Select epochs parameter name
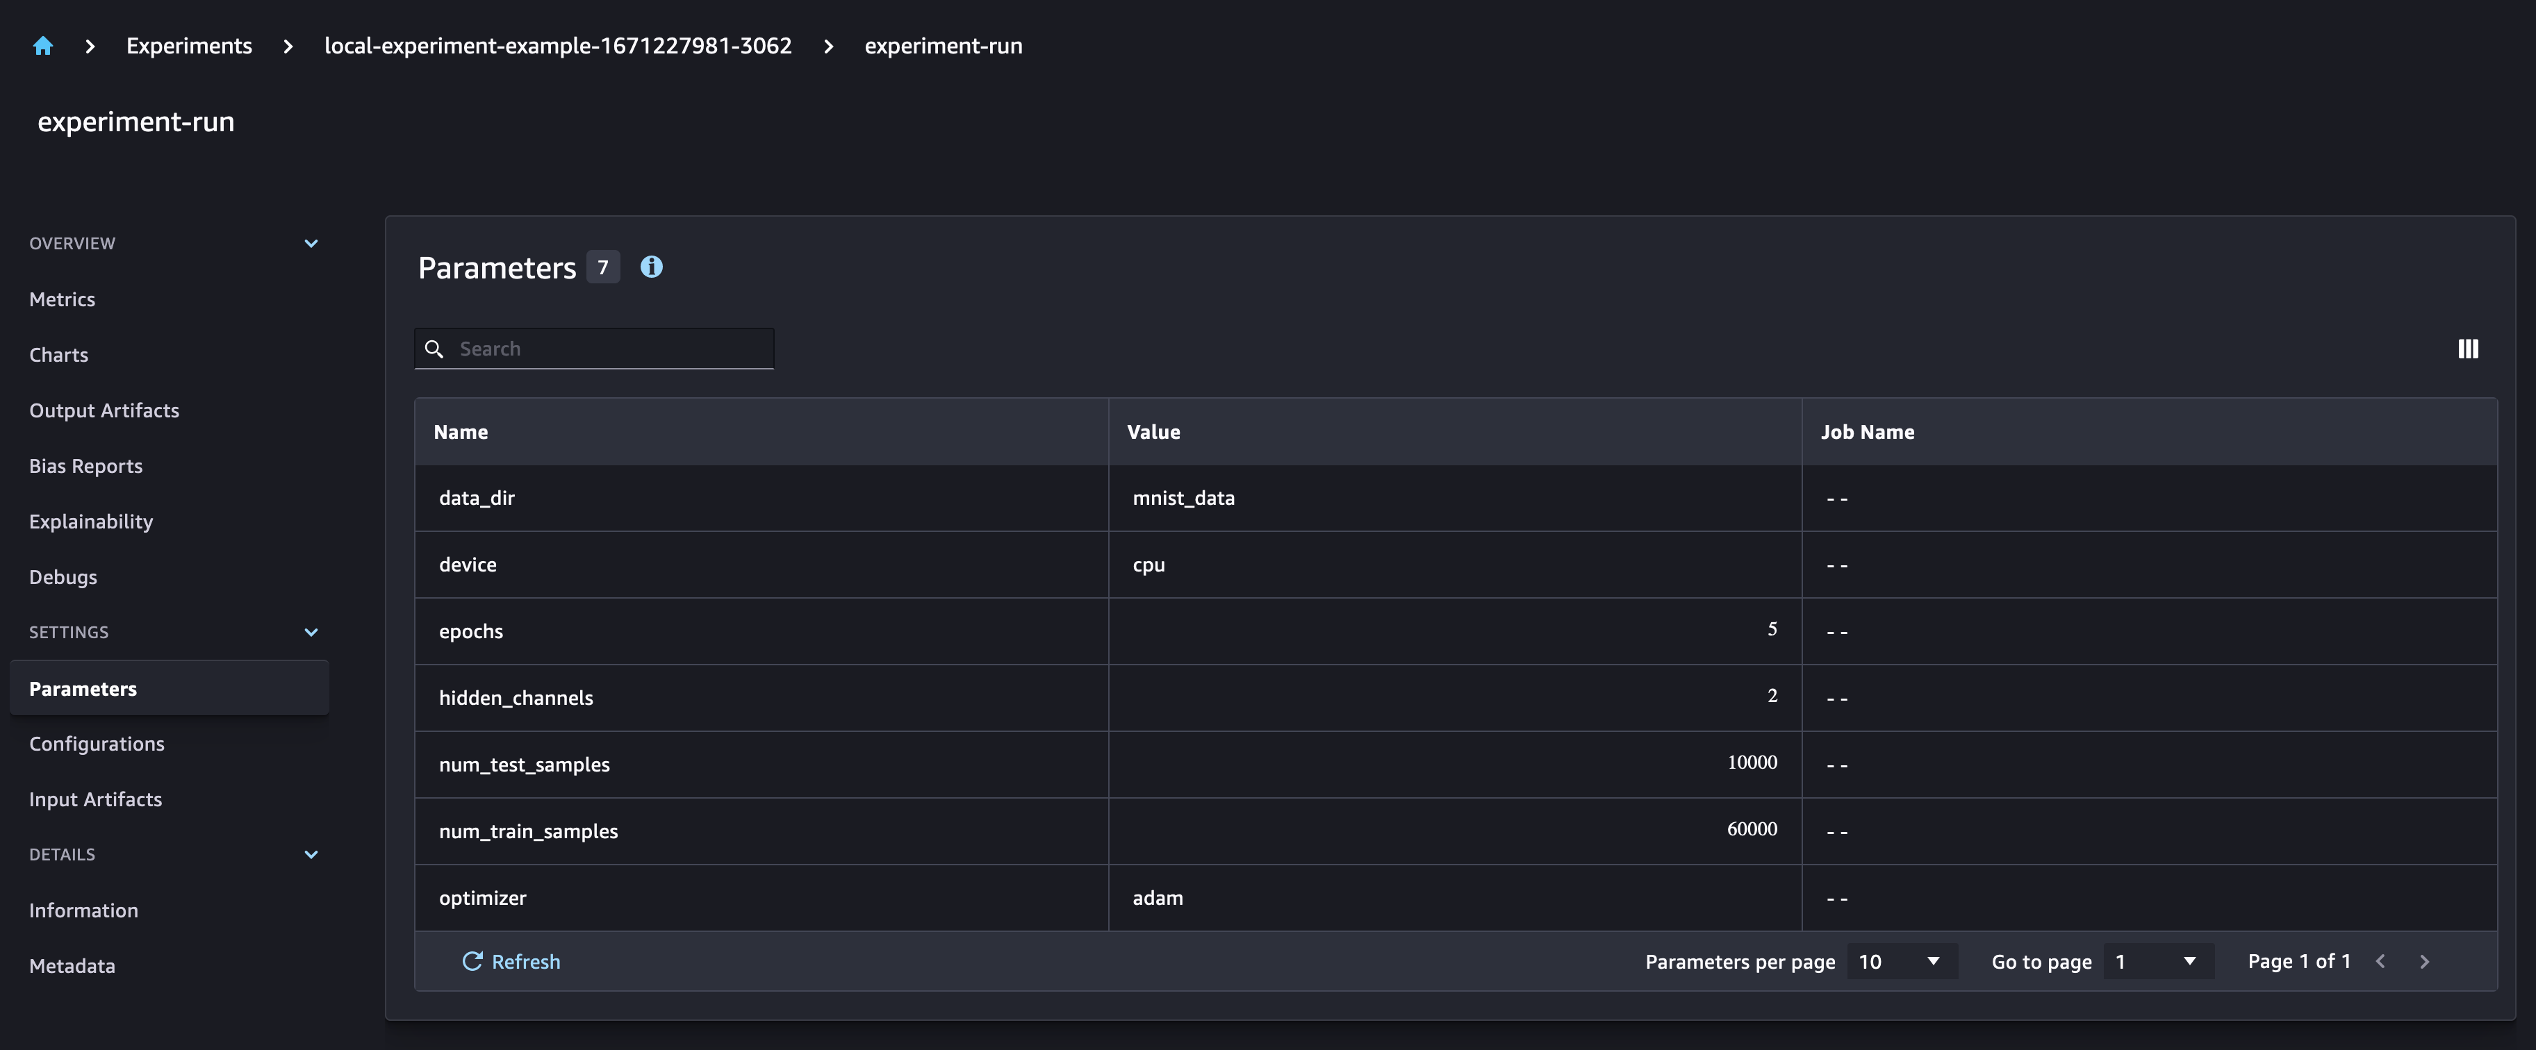 [470, 632]
